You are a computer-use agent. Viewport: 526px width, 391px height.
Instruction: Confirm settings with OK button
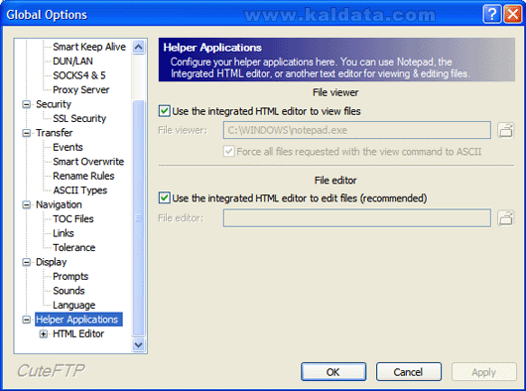click(333, 372)
